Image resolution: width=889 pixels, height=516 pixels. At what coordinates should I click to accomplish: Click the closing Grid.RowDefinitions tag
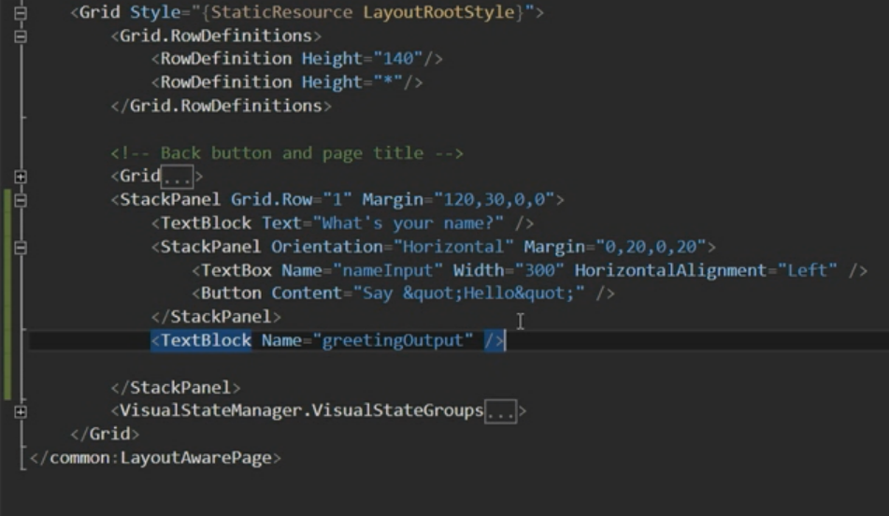pos(222,106)
